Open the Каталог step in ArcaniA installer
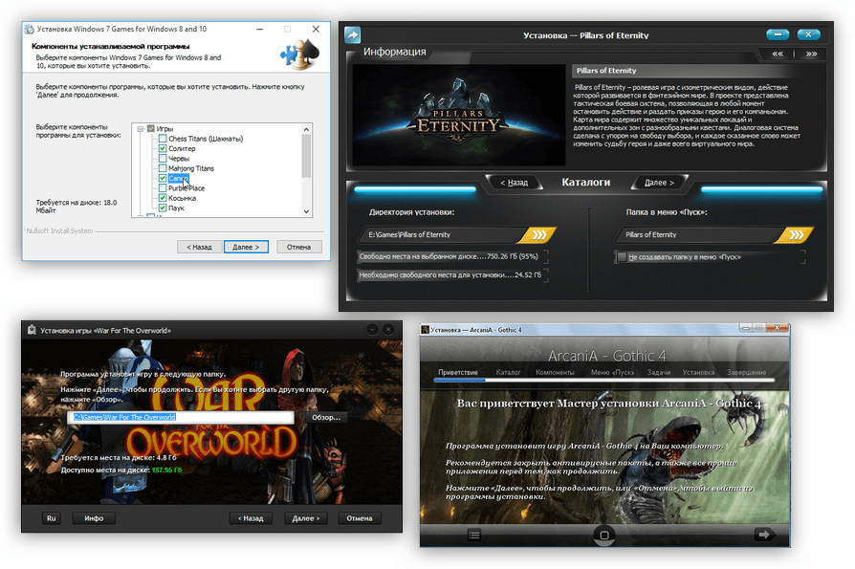The image size is (855, 569). (508, 373)
